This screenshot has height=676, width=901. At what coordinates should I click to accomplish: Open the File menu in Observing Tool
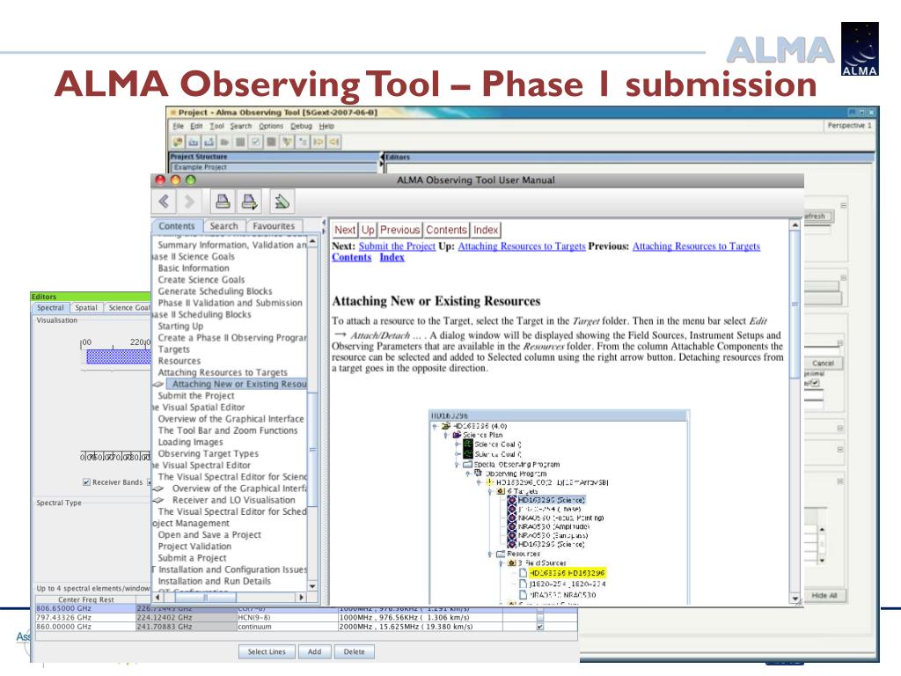click(179, 126)
